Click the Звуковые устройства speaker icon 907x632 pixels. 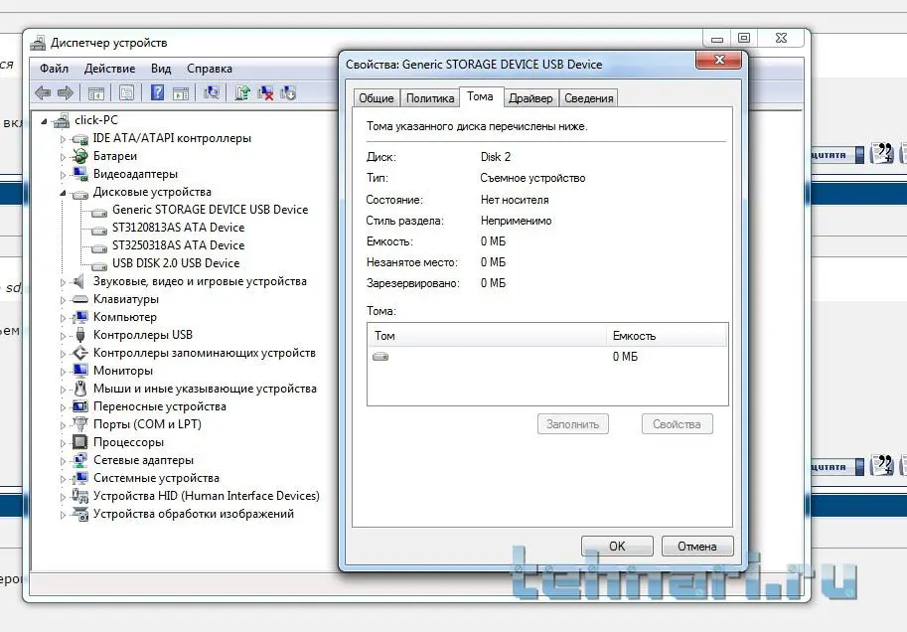point(79,281)
